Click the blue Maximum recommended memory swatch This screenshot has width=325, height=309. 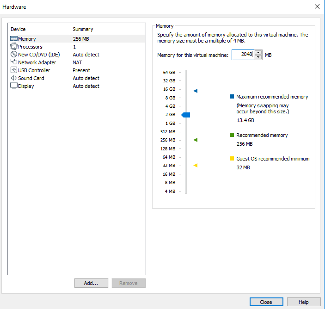232,96
